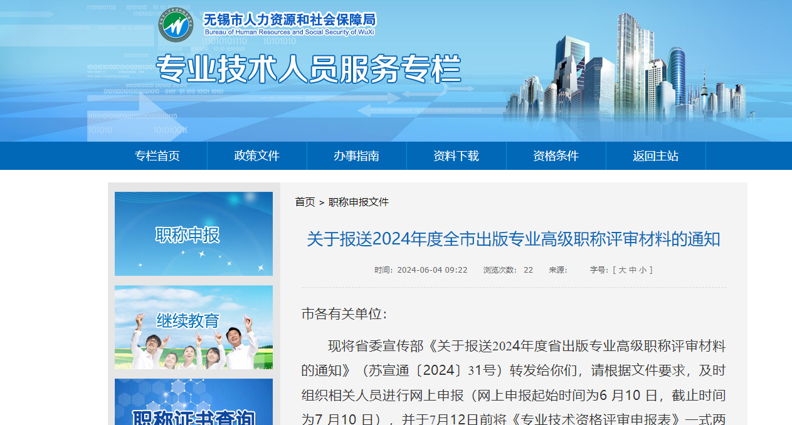Click the line with 网上申报起始时间为6月10日

[x=514, y=396]
